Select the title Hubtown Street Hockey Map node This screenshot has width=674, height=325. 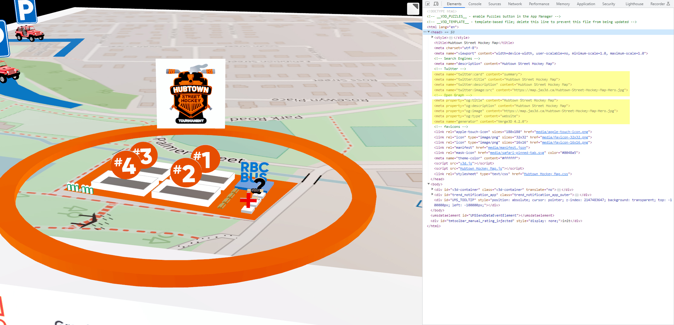point(474,43)
